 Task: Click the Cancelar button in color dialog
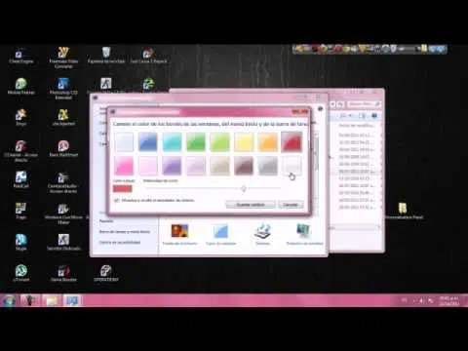(291, 205)
